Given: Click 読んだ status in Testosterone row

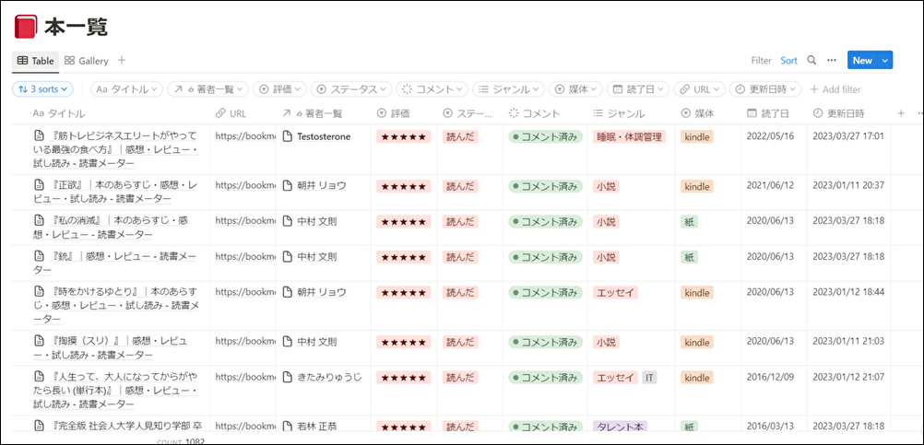Looking at the screenshot, I should coord(460,136).
